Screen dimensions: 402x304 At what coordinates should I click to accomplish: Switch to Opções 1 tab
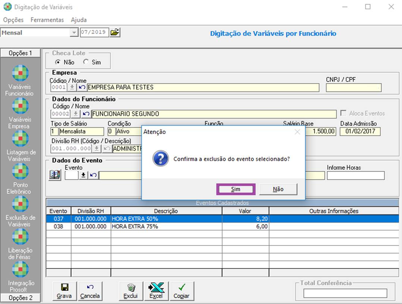tap(20, 53)
